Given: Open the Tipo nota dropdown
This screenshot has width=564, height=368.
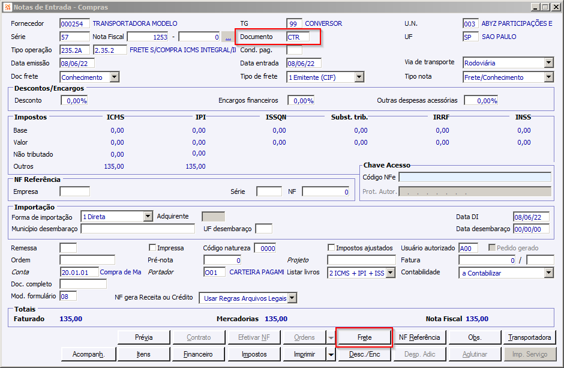Looking at the screenshot, I should 548,77.
